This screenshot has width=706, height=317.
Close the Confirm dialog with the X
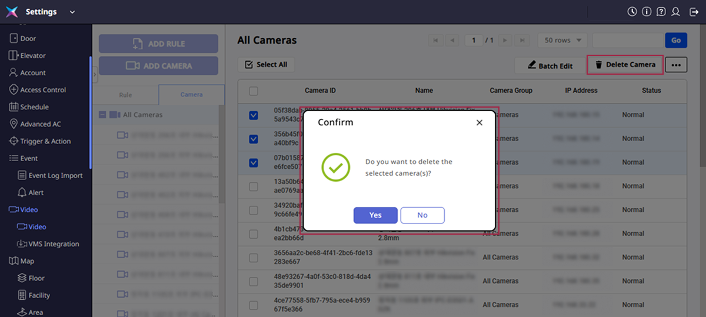(x=479, y=122)
